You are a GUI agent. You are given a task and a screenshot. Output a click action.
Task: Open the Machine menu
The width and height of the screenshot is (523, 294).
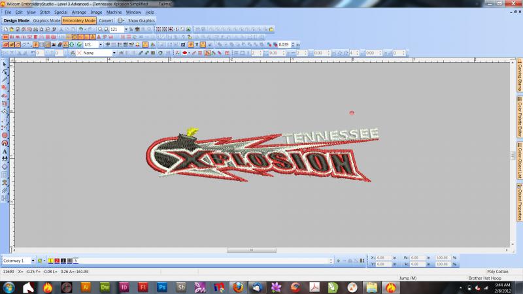[114, 12]
